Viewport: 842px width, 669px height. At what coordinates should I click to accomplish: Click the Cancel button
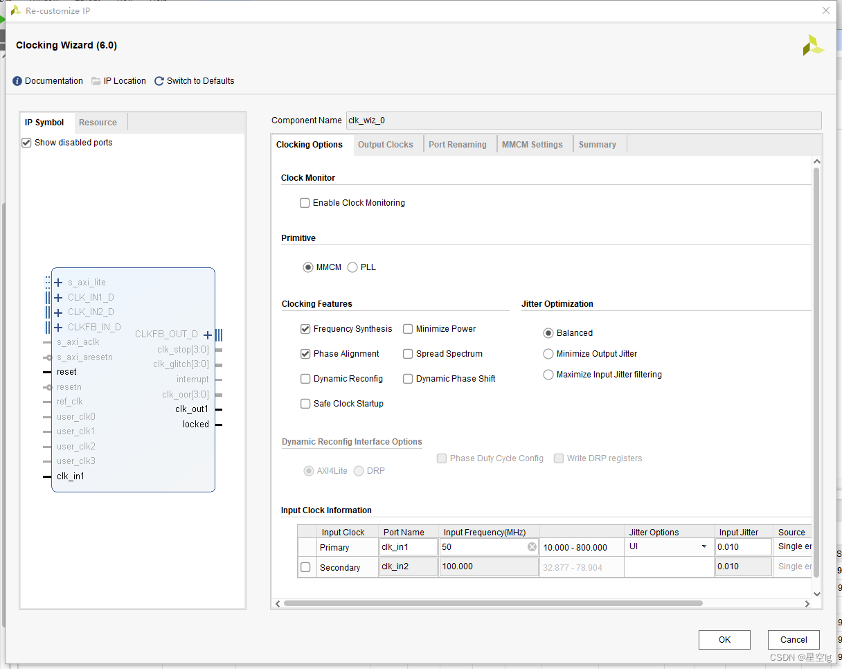(794, 640)
